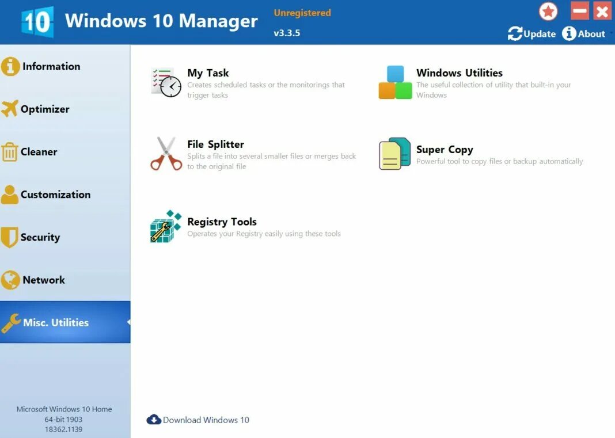Click the Customization person icon
The width and height of the screenshot is (615, 438).
click(9, 195)
